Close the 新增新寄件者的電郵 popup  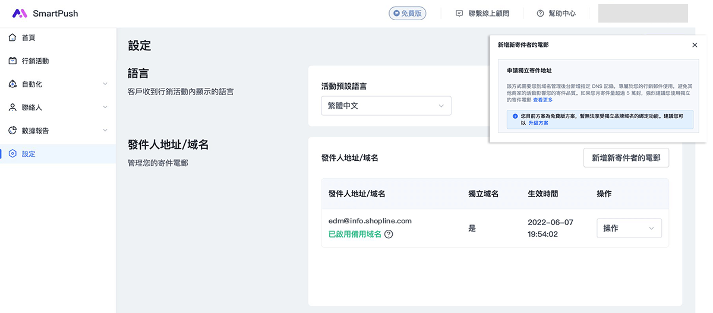(x=695, y=45)
